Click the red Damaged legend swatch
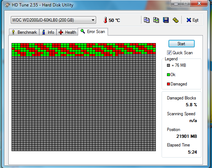The image size is (212, 168). pos(168,84)
